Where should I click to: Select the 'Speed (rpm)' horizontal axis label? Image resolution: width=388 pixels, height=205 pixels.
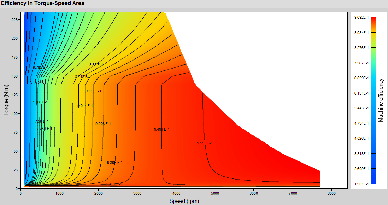coord(184,201)
